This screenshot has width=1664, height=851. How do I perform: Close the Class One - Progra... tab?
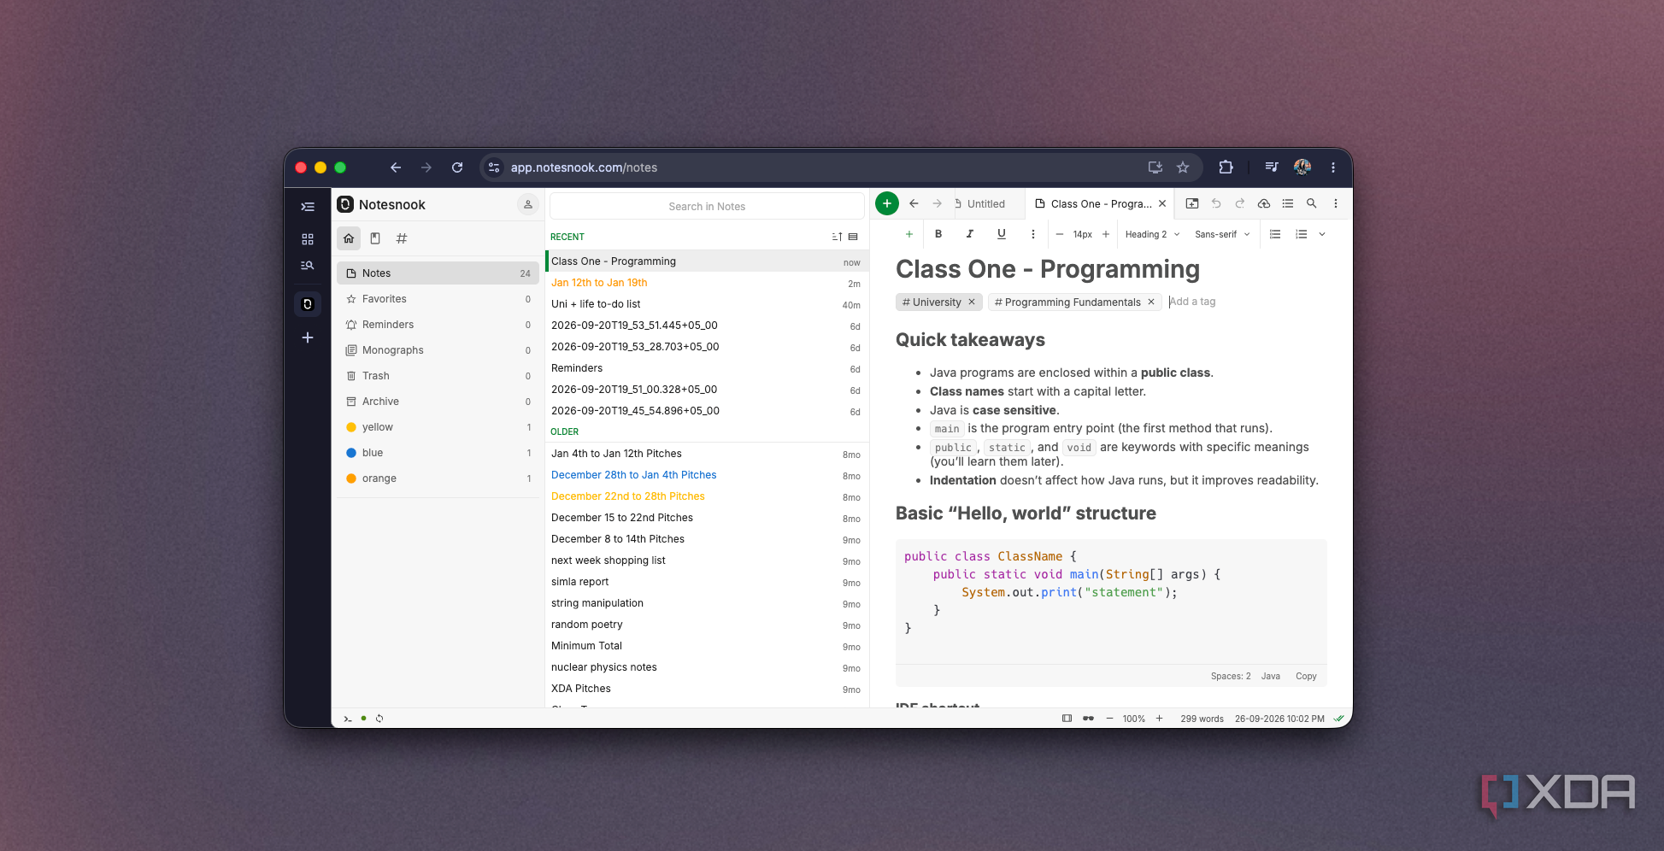(x=1162, y=203)
